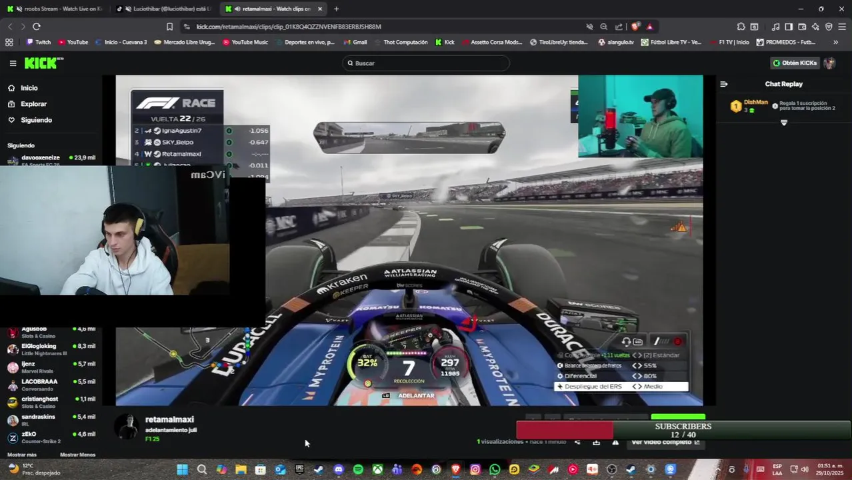Viewport: 852px width, 480px height.
Task: Report the clip with warning icon
Action: coord(615,442)
